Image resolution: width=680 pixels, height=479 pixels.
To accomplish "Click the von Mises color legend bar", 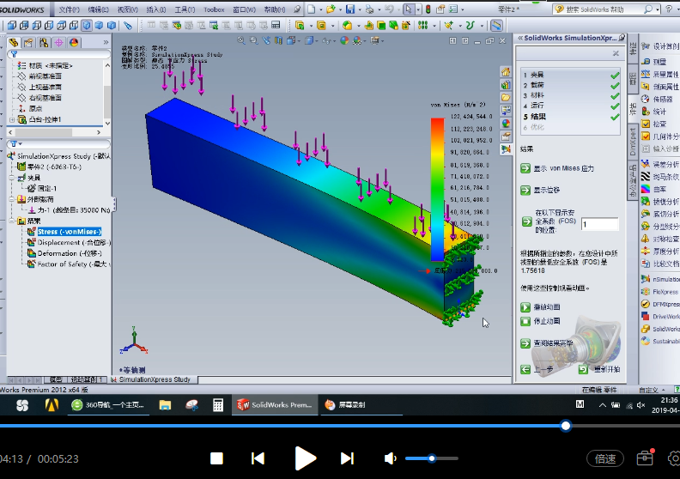I will (438, 190).
